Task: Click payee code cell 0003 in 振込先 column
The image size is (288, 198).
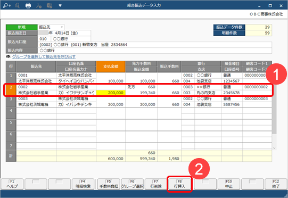Action: [x=36, y=98]
